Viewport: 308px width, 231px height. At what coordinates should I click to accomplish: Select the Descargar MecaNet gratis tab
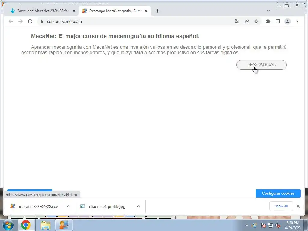coord(115,11)
